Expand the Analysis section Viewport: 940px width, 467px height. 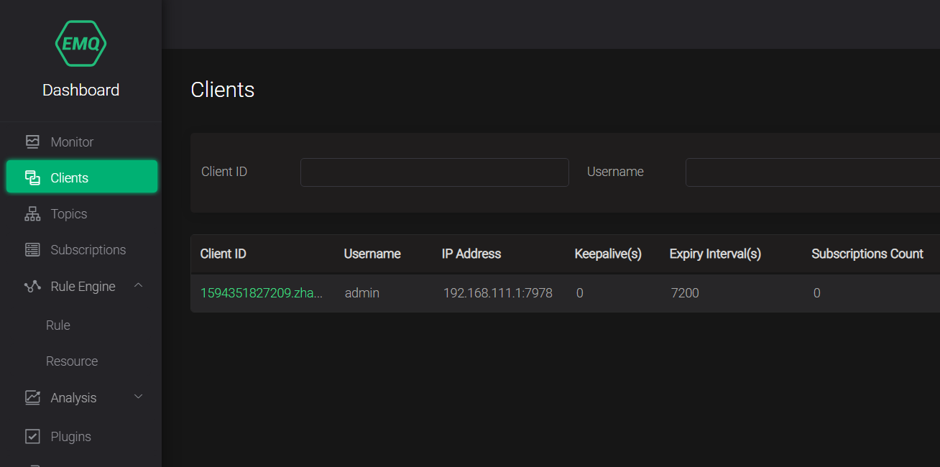[138, 397]
